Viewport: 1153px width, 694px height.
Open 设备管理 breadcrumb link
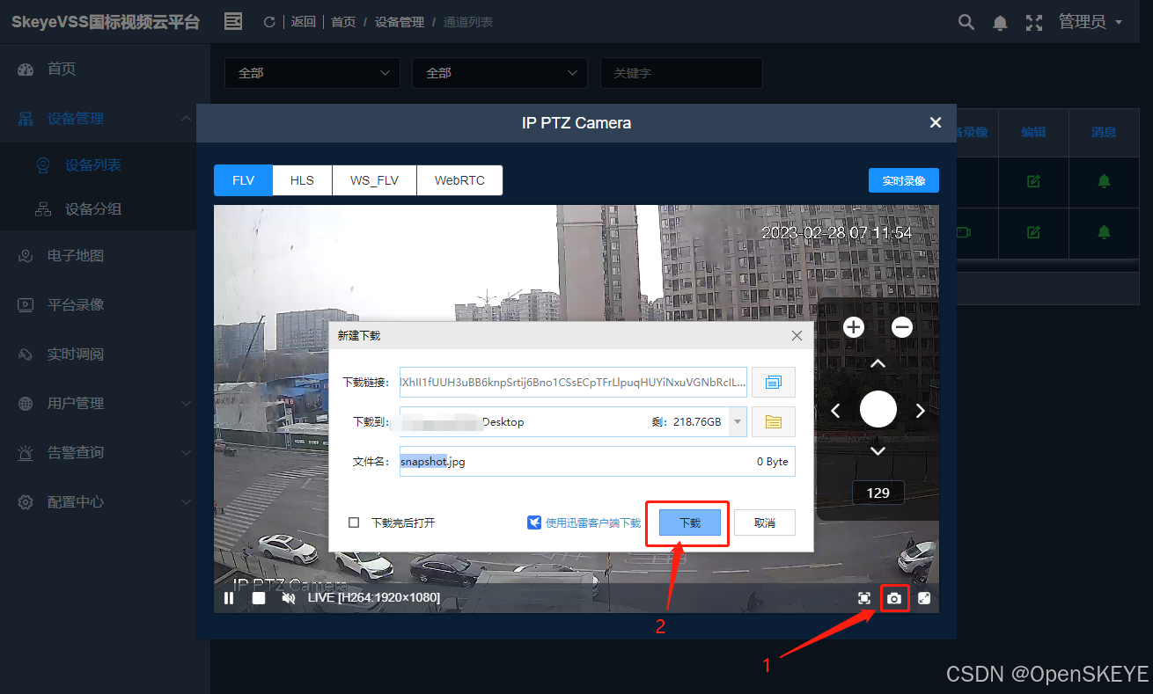click(400, 22)
